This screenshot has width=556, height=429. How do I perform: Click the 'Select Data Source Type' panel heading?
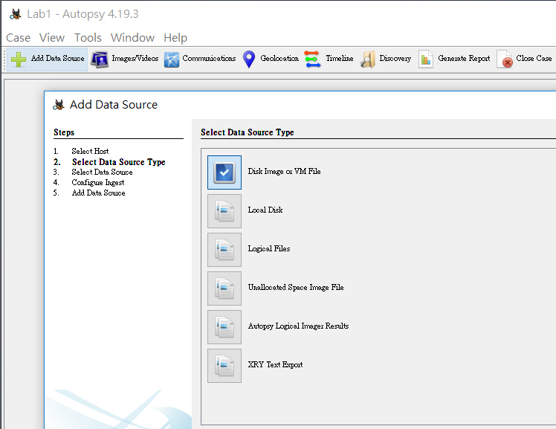tap(247, 132)
